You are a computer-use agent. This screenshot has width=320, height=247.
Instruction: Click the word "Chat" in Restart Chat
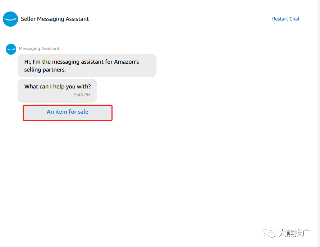pyautogui.click(x=294, y=19)
